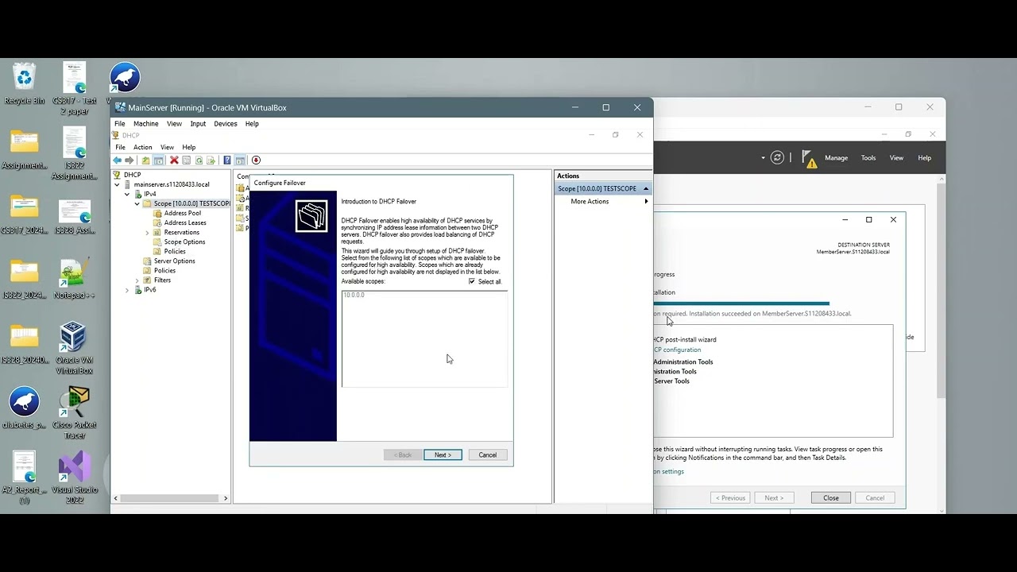Open the Cisco Packet Tracer desktop icon
1017x572 pixels.
tap(74, 412)
